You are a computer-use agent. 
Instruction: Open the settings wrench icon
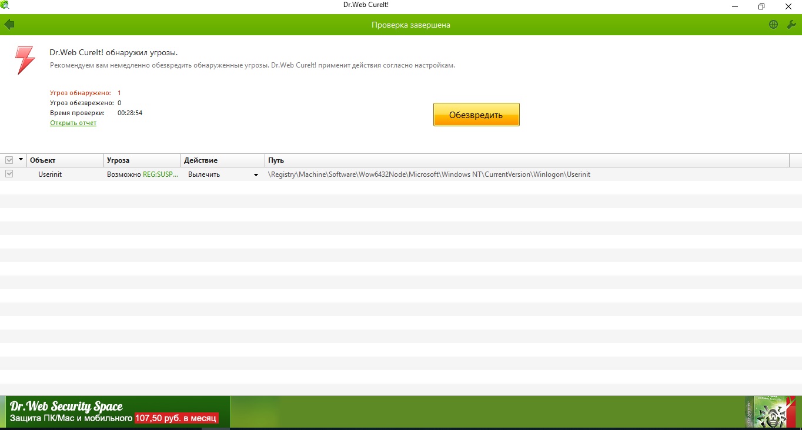pos(791,25)
